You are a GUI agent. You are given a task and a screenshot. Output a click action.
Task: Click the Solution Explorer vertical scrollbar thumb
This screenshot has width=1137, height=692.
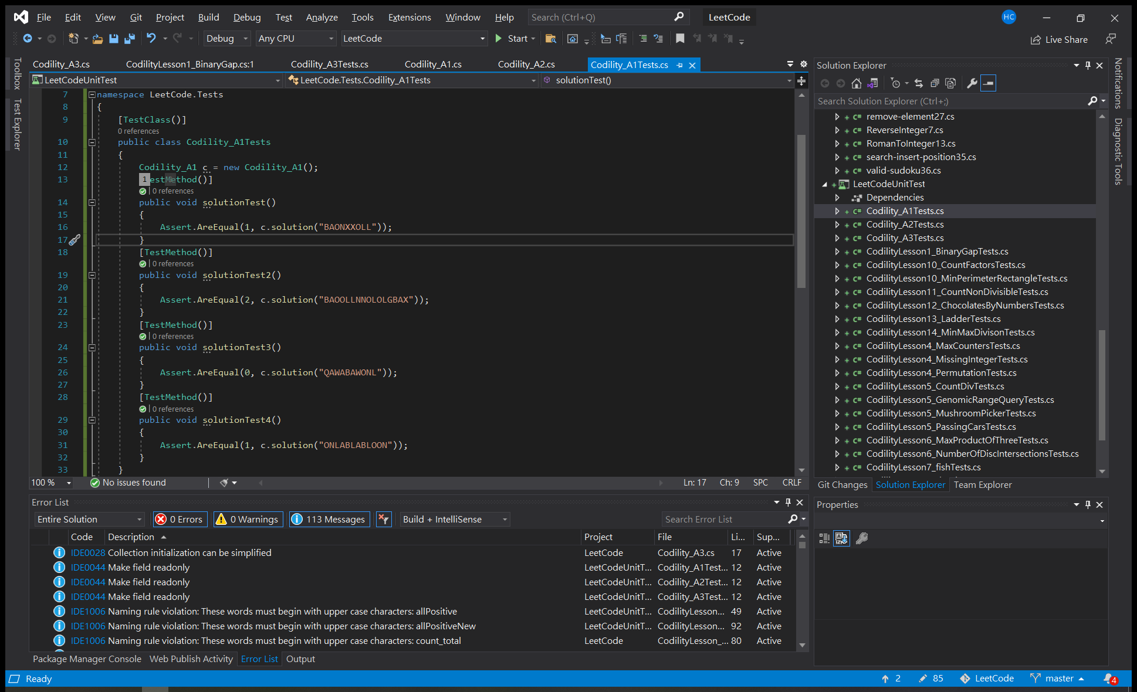pos(1102,385)
